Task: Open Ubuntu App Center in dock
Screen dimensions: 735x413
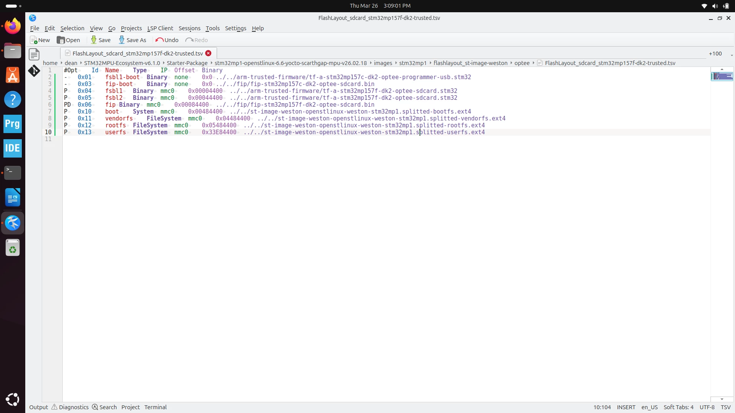Action: (13, 75)
